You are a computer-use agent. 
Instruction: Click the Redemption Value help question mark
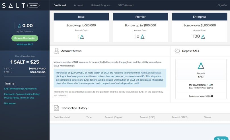pos(212,96)
